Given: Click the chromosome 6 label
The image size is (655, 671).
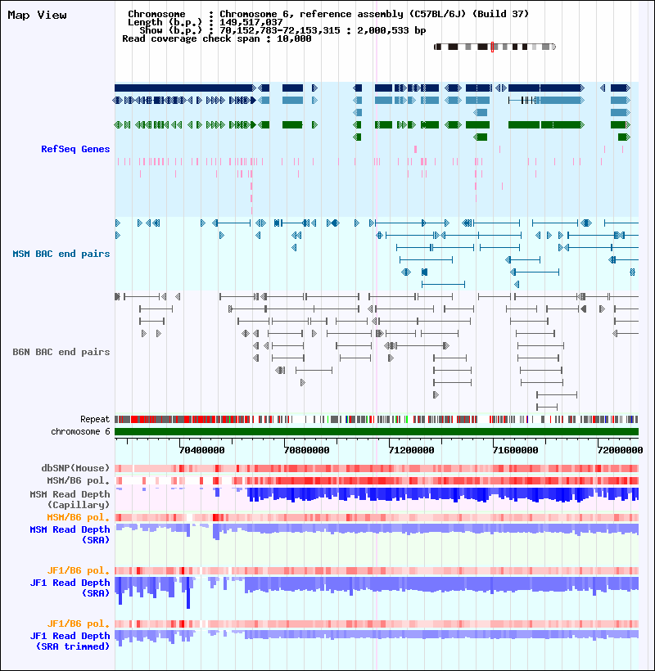Looking at the screenshot, I should point(80,431).
